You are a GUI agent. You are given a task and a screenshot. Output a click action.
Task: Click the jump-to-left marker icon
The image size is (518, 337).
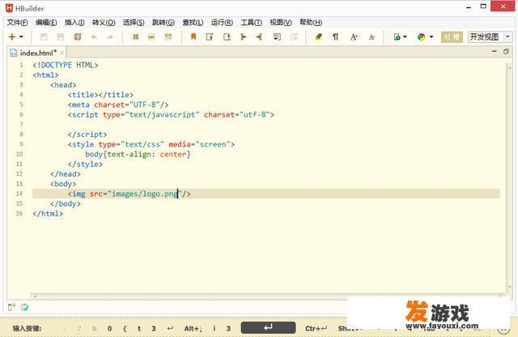point(244,36)
